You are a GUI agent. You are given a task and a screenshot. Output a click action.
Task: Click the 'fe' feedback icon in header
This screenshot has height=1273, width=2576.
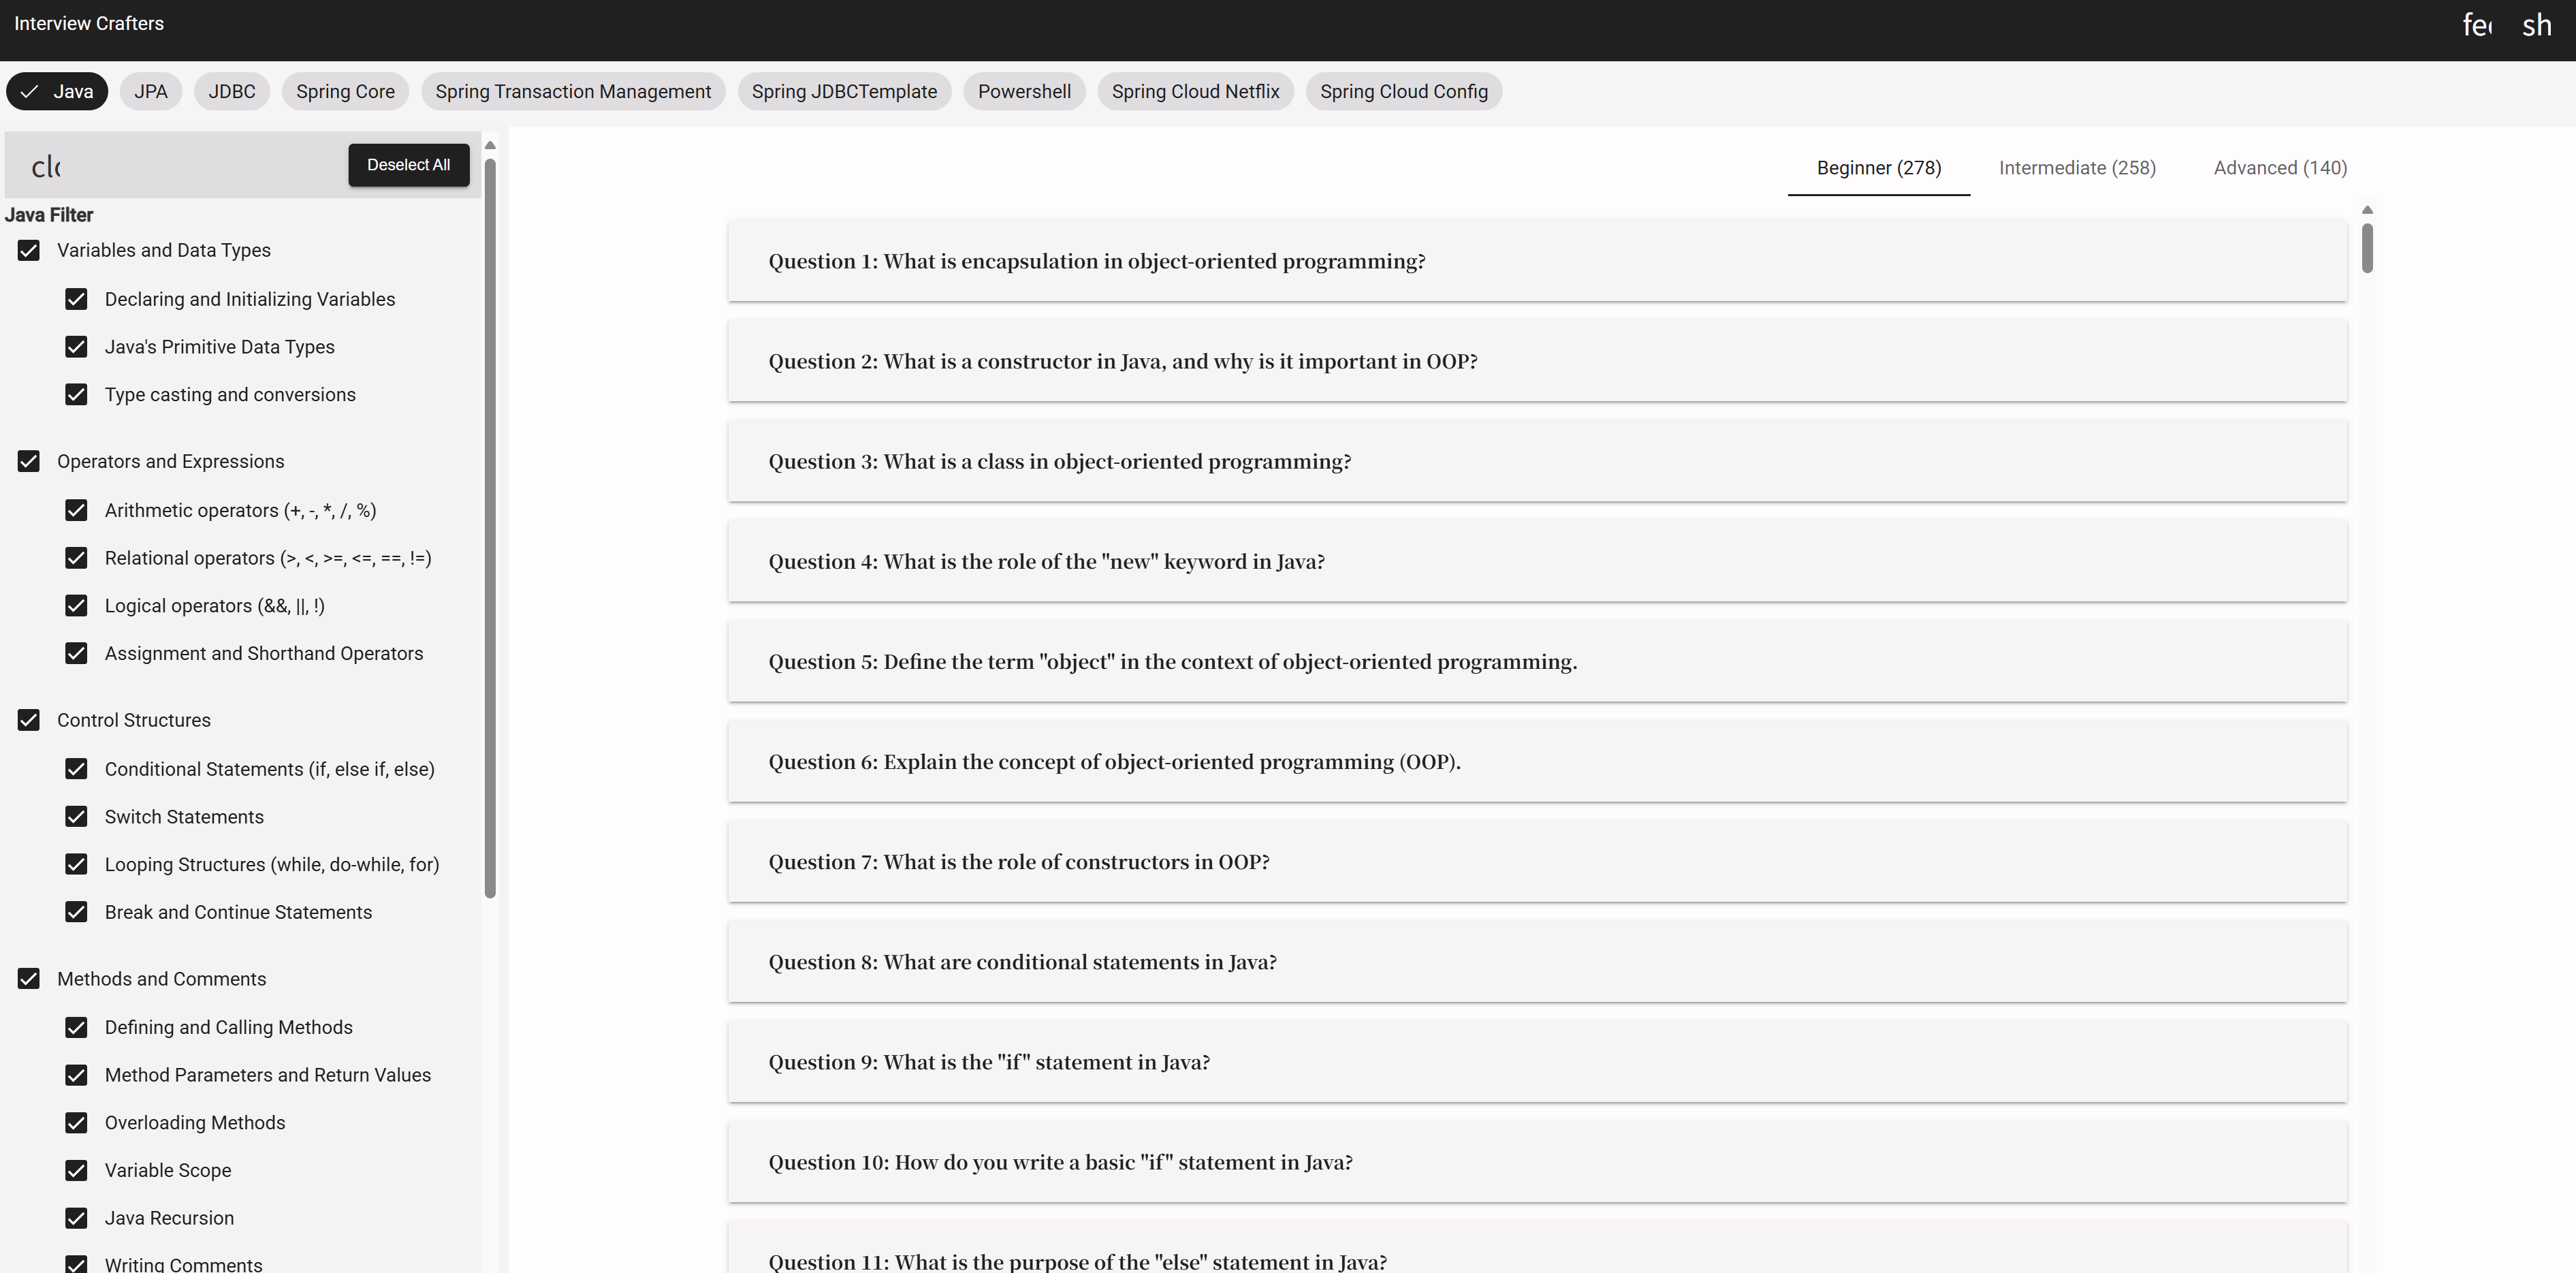(x=2476, y=26)
